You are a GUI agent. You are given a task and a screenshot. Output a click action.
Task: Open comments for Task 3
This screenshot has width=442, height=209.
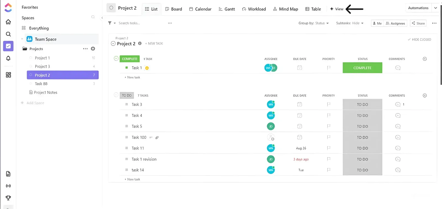398,104
